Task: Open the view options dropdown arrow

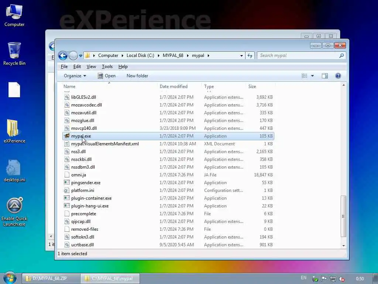Action: [x=312, y=76]
